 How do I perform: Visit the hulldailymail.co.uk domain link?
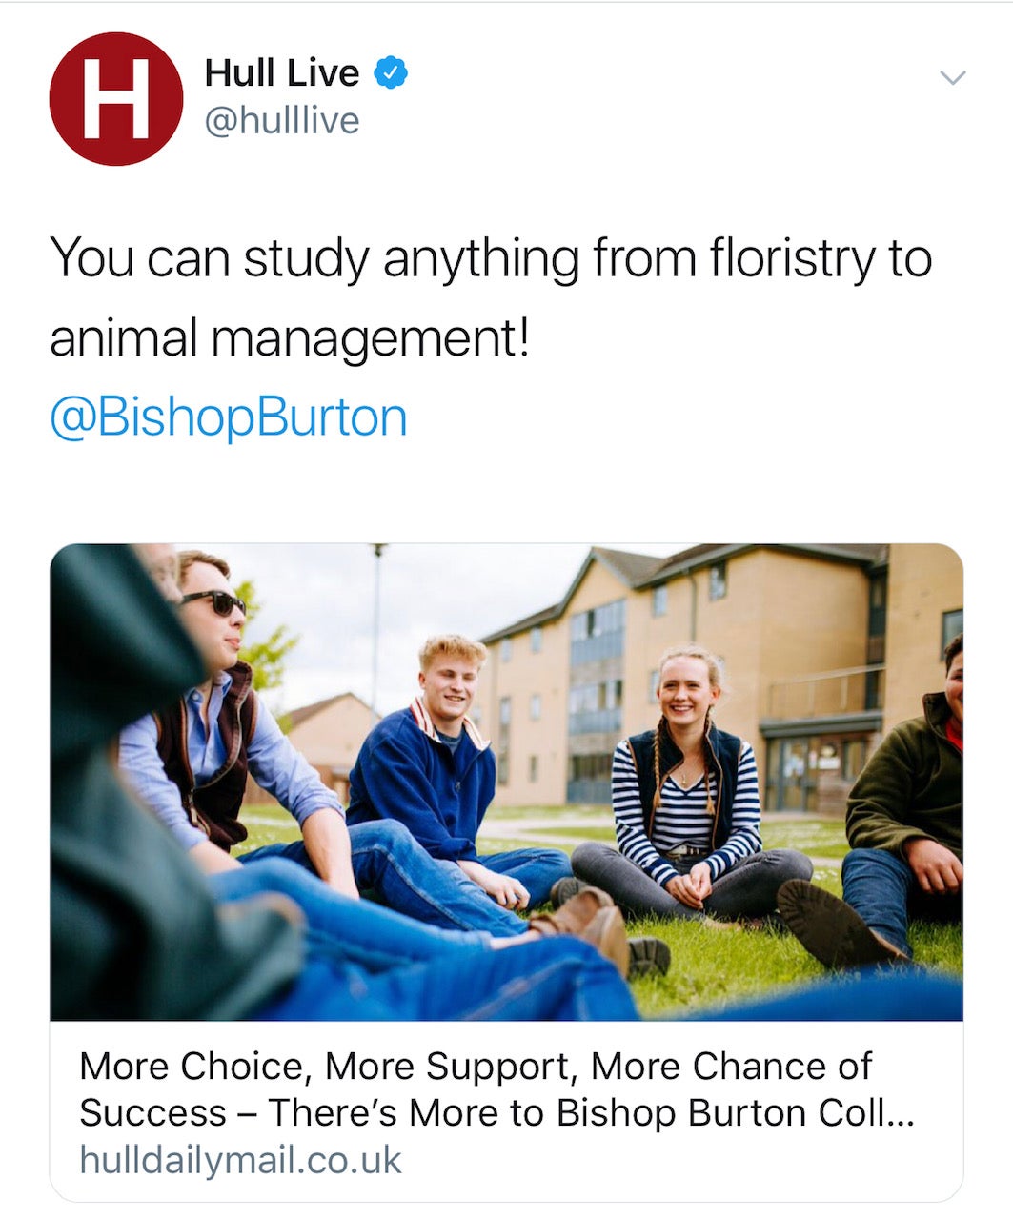coord(241,1160)
